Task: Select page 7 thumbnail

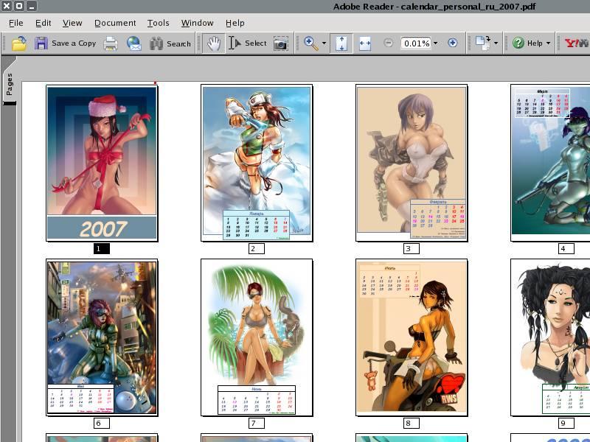Action: coord(257,337)
